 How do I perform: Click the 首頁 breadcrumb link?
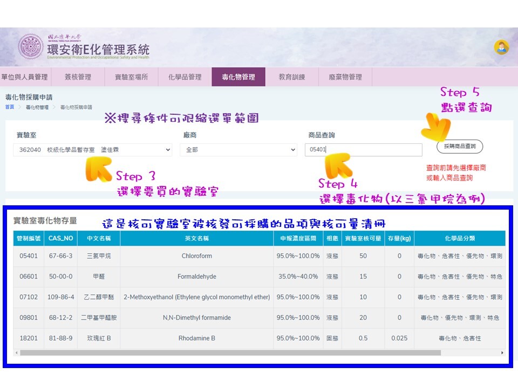pos(10,107)
